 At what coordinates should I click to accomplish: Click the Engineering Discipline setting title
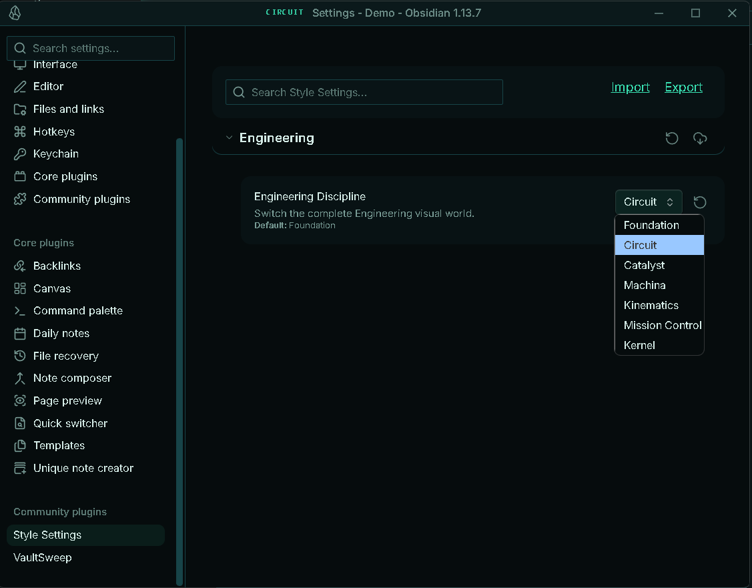(310, 197)
